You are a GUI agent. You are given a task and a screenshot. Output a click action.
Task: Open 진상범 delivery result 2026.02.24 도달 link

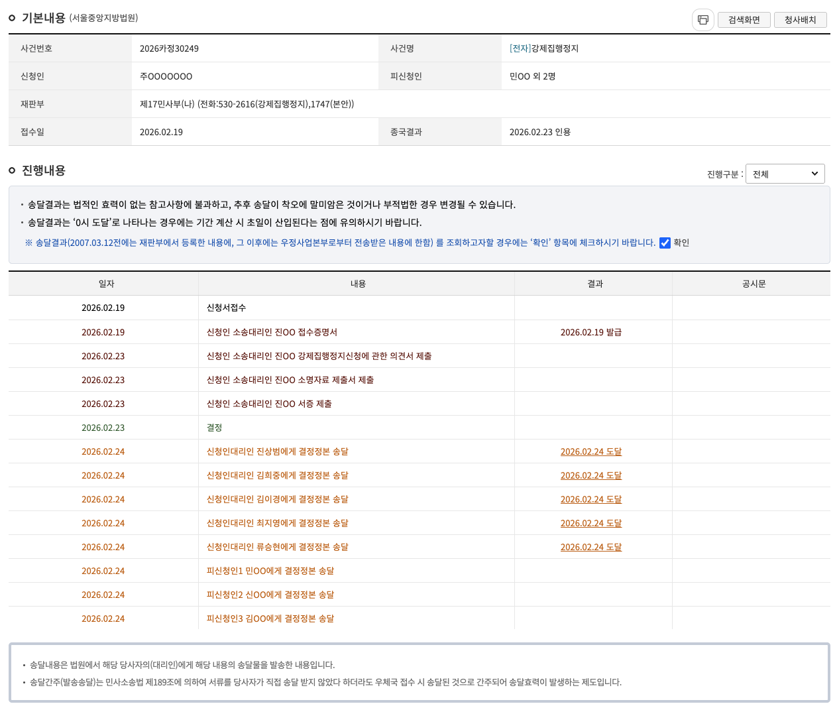(x=590, y=451)
